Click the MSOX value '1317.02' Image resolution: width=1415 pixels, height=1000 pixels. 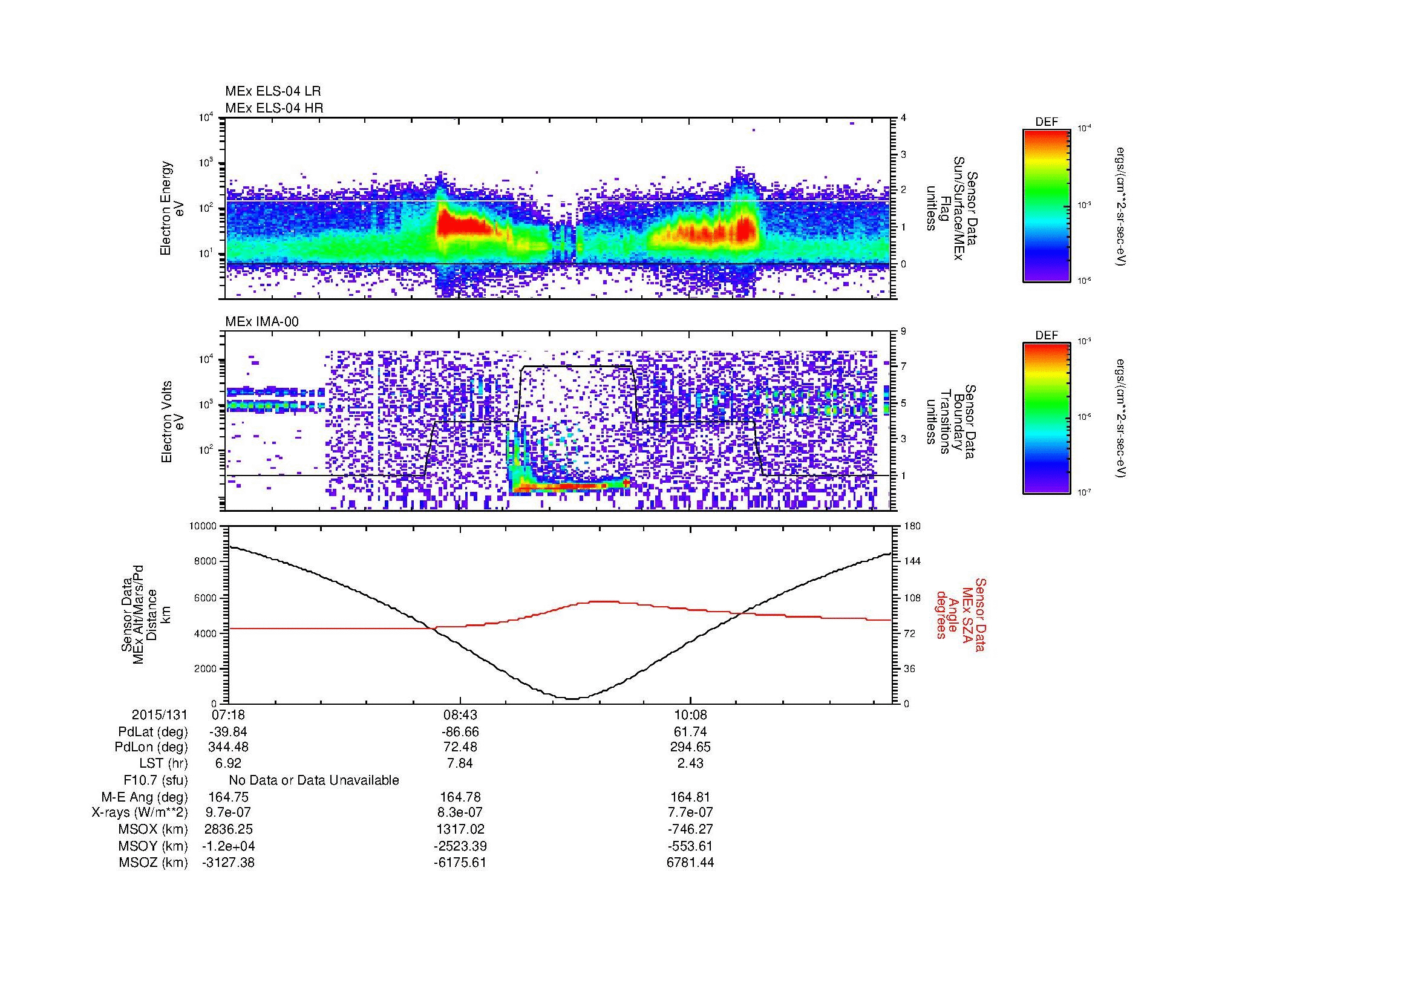pos(460,830)
